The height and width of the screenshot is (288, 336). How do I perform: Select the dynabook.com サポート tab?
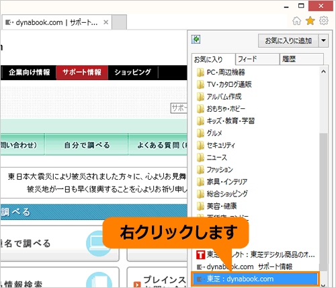point(56,22)
